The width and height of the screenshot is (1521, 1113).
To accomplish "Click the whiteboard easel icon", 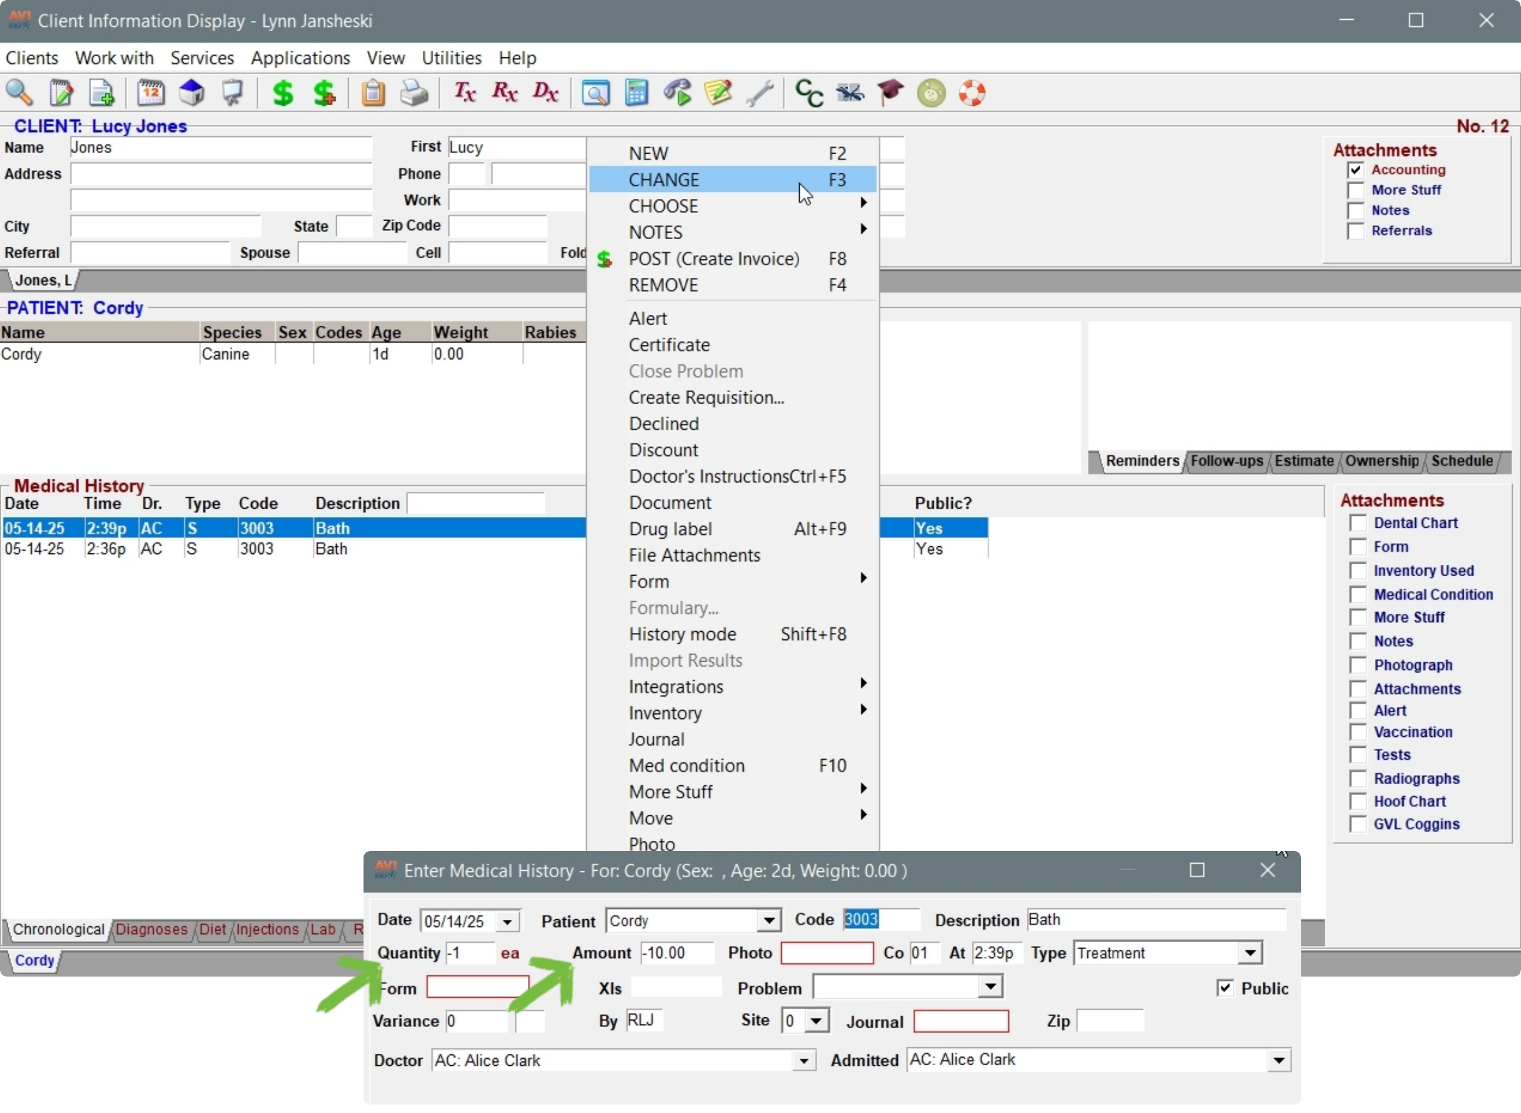I will [233, 92].
